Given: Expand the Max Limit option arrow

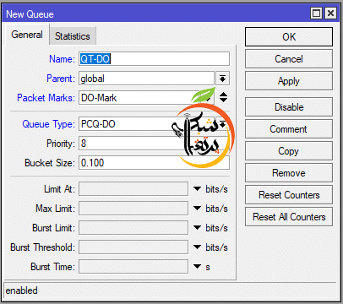Looking at the screenshot, I should 197,209.
